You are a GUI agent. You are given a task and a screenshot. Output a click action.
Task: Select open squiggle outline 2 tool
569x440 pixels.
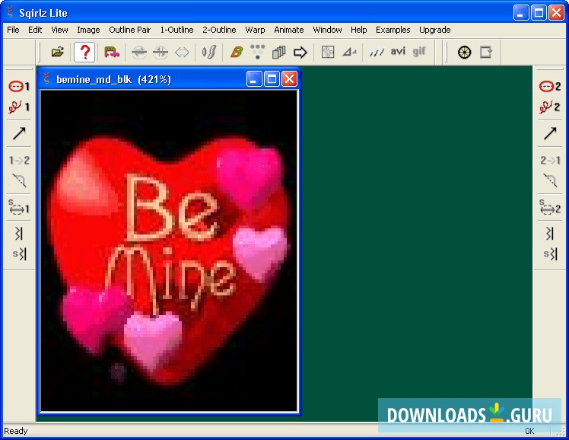click(550, 107)
